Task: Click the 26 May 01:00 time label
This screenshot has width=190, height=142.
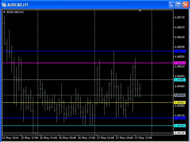Action: 49,138
